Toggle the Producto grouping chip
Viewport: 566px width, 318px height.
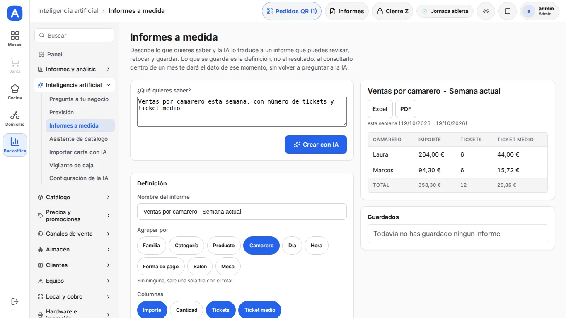224,246
